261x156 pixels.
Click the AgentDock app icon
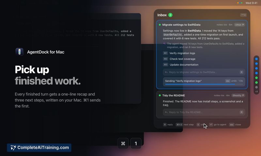click(x=20, y=52)
